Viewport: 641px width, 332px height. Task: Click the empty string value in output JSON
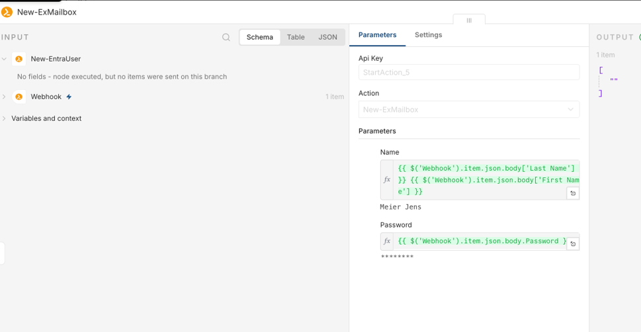(614, 80)
